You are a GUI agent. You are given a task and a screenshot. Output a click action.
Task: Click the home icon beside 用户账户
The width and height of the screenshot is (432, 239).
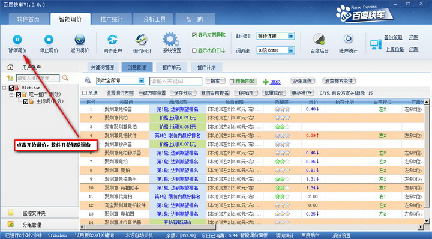click(x=10, y=67)
